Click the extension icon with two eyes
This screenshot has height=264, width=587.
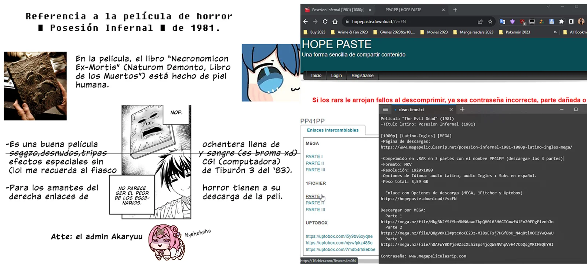pos(532,22)
